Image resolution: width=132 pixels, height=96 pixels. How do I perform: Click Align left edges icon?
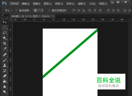90,10
